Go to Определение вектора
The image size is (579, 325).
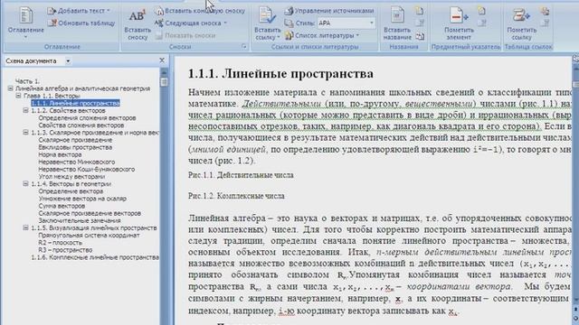(x=71, y=191)
